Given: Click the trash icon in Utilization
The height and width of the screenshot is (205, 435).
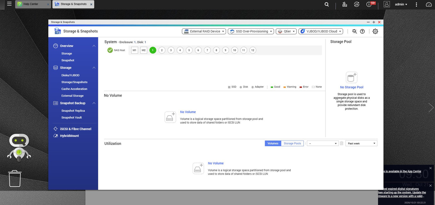Looking at the screenshot, I should 341,143.
